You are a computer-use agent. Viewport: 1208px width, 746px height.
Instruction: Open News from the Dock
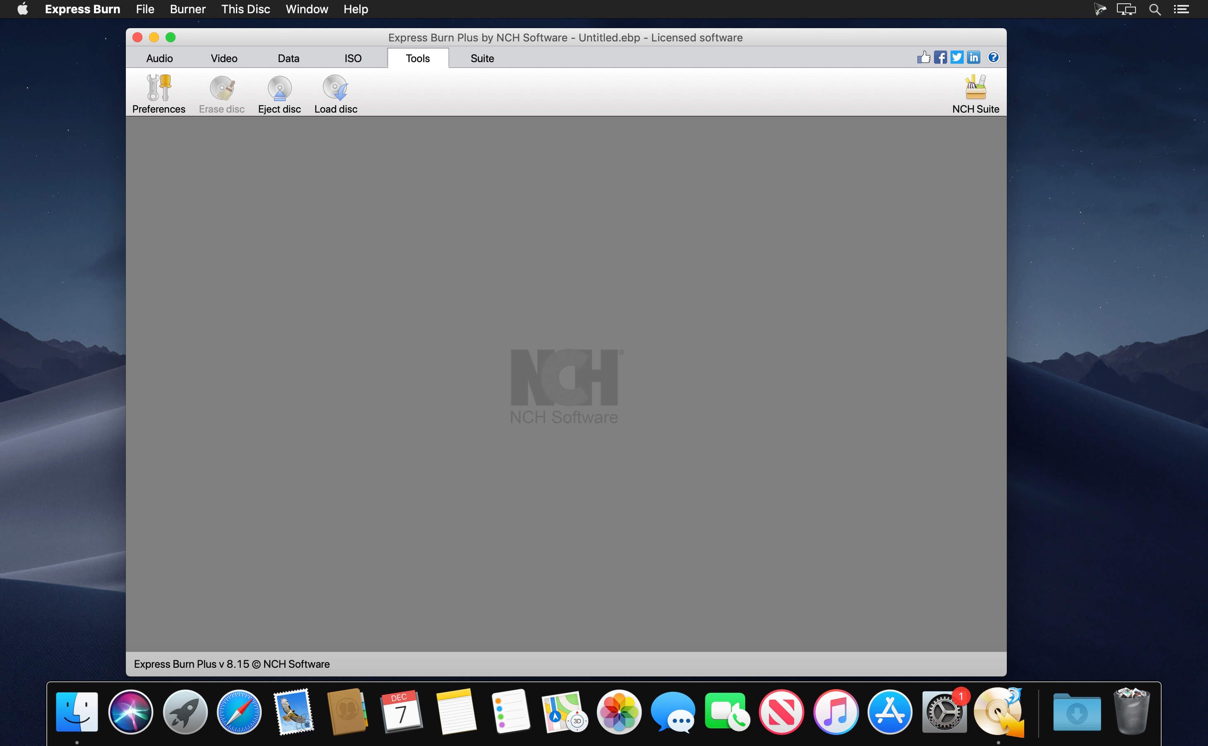click(x=781, y=712)
